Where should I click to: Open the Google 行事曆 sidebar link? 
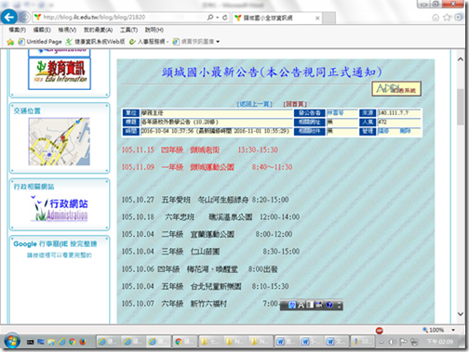tap(55, 244)
